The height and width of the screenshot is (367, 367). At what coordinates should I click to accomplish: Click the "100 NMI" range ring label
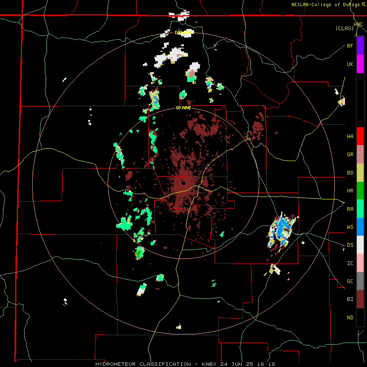(183, 32)
